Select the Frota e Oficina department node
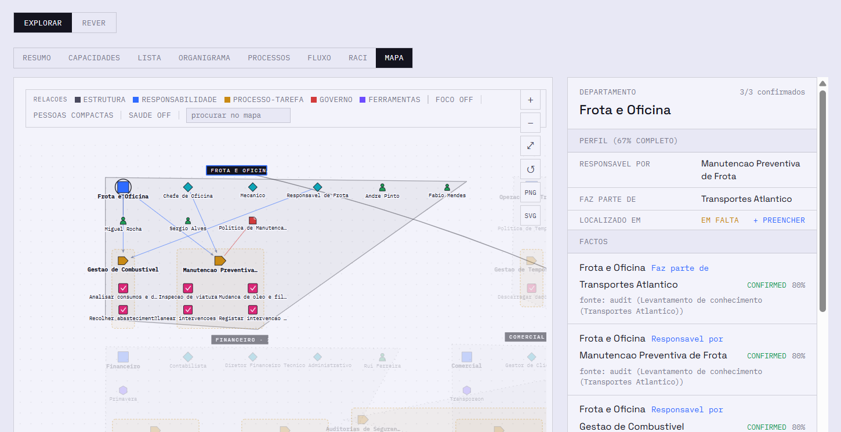Viewport: 841px width, 432px height. 123,187
